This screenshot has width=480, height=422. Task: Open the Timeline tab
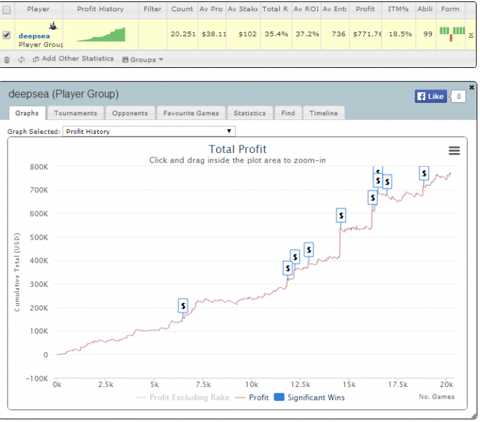pyautogui.click(x=324, y=113)
